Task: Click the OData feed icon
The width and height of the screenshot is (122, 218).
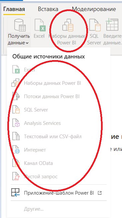Action: [16, 163]
